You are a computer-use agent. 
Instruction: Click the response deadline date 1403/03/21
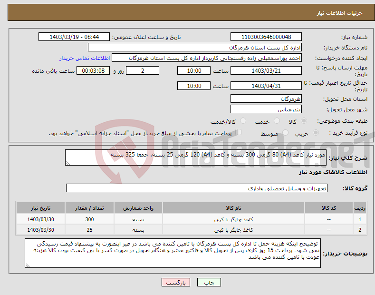click(x=266, y=70)
